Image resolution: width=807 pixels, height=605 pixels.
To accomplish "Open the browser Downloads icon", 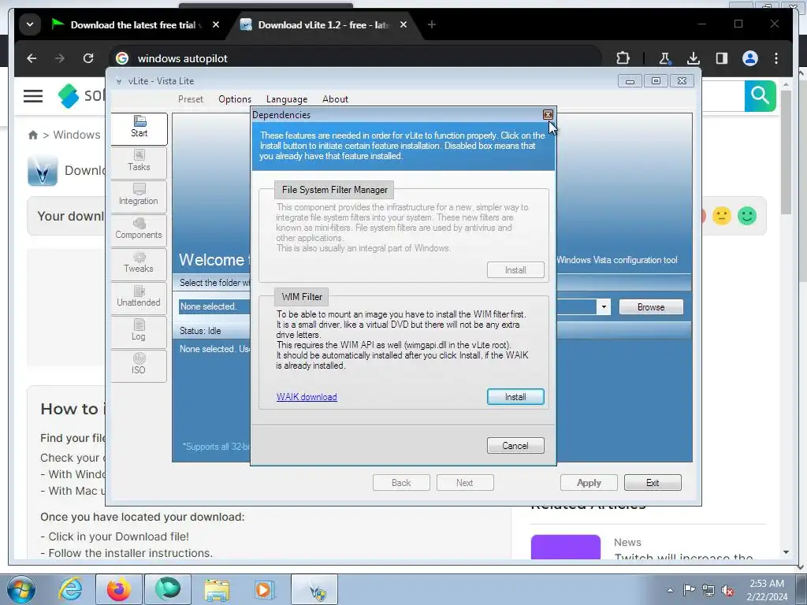I will (x=694, y=58).
